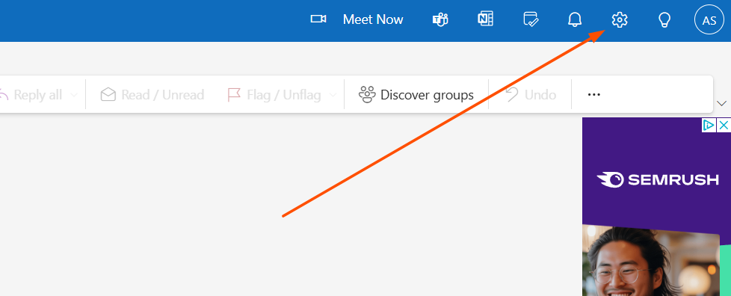Click the Discover groups people icon
This screenshot has width=731, height=296.
pyautogui.click(x=367, y=95)
